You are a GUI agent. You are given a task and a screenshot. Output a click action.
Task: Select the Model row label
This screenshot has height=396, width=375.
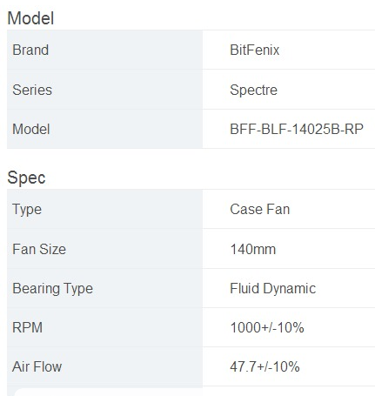[31, 129]
